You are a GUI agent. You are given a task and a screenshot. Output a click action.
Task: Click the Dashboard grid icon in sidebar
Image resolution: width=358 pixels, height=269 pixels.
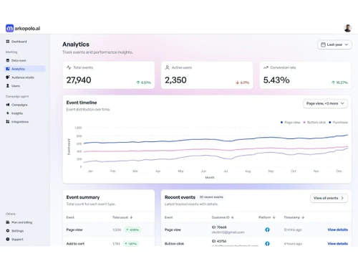click(8, 42)
